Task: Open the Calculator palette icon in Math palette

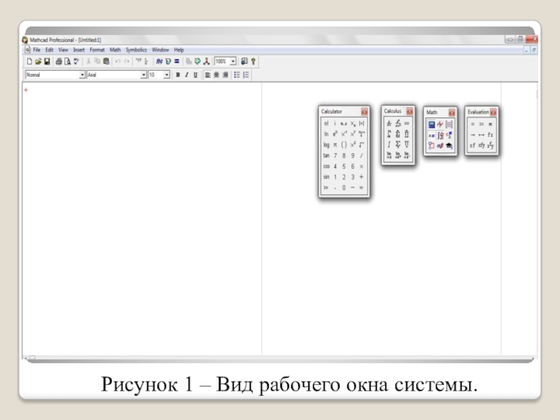Action: (431, 125)
